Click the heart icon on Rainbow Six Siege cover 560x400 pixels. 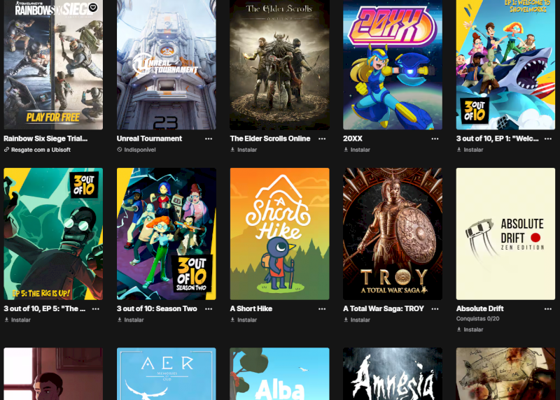(93, 7)
